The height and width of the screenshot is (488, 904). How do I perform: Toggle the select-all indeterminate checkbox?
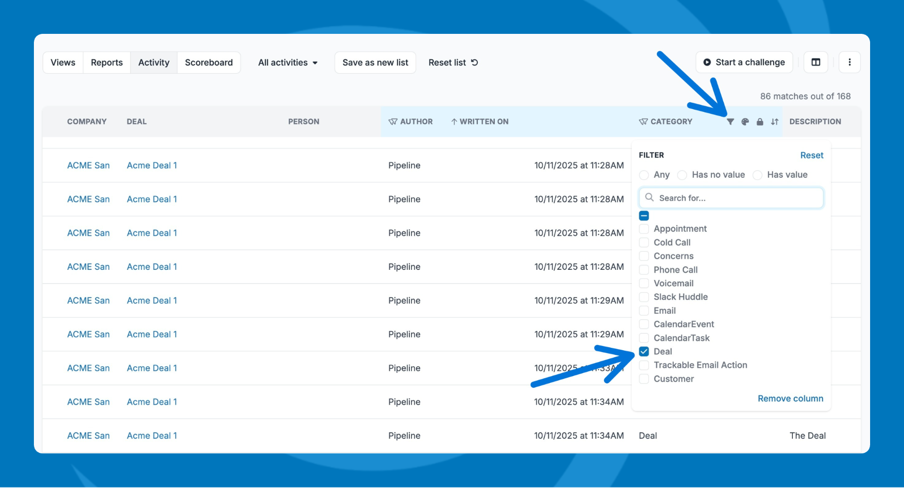click(x=644, y=216)
